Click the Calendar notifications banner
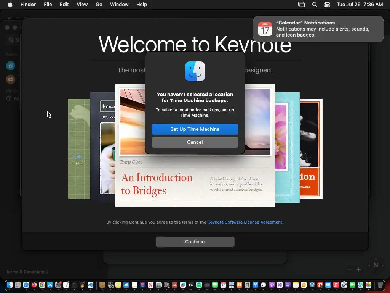 pos(318,29)
